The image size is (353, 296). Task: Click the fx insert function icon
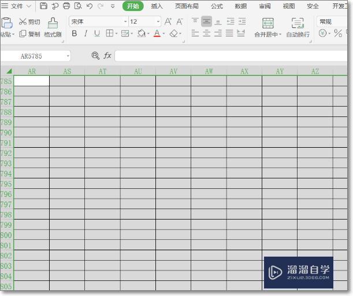107,56
